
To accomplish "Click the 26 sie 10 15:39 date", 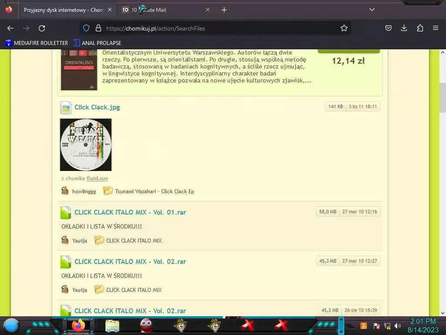I will (x=361, y=310).
